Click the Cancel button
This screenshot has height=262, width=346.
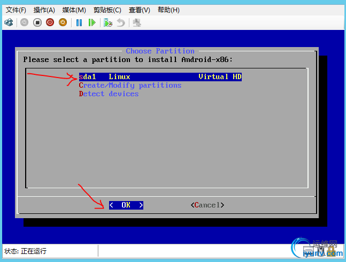click(x=207, y=205)
